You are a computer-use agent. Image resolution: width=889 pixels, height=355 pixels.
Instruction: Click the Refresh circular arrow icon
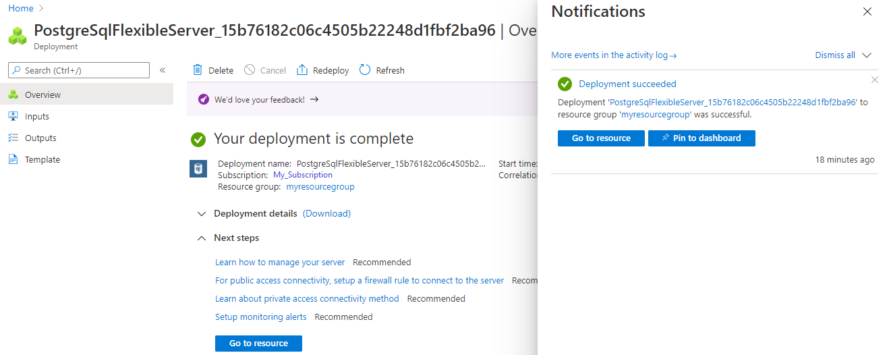pos(365,70)
